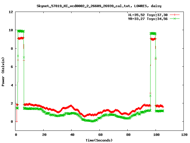
Task: Click the y-axis tick label 10
Action: coord(11,30)
